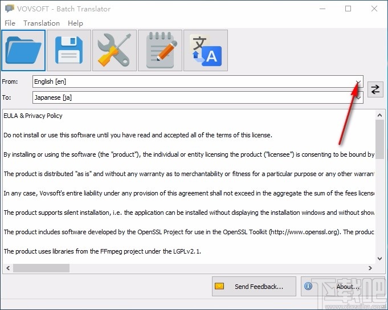Expand the To language dropdown arrow

pyautogui.click(x=358, y=97)
